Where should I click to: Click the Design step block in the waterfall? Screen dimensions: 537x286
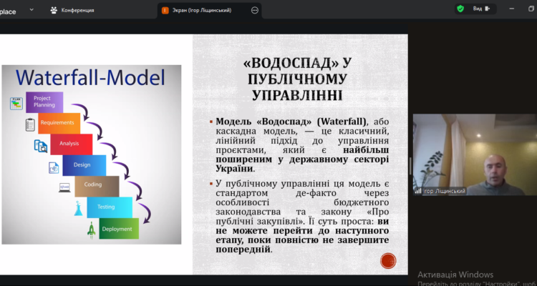pyautogui.click(x=80, y=165)
